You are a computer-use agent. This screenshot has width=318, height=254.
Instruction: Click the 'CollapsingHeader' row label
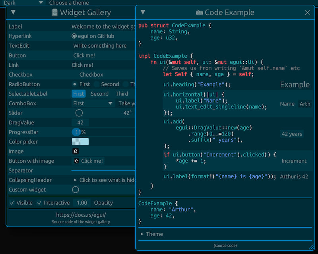pyautogui.click(x=30, y=180)
